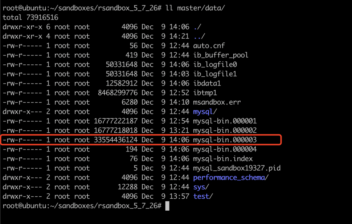Click the mysql-bin.000004 filename
This screenshot has width=352, height=224.
(x=225, y=150)
